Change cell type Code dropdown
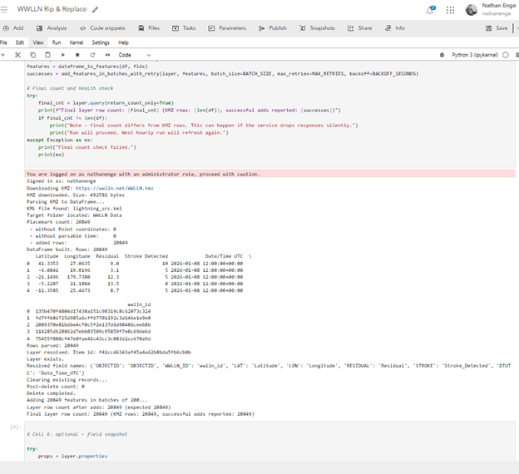The height and width of the screenshot is (474, 519). (x=135, y=55)
